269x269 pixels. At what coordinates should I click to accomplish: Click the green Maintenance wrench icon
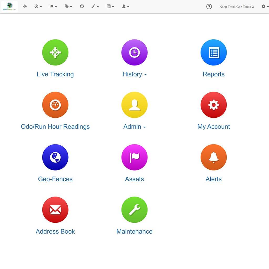(x=134, y=210)
